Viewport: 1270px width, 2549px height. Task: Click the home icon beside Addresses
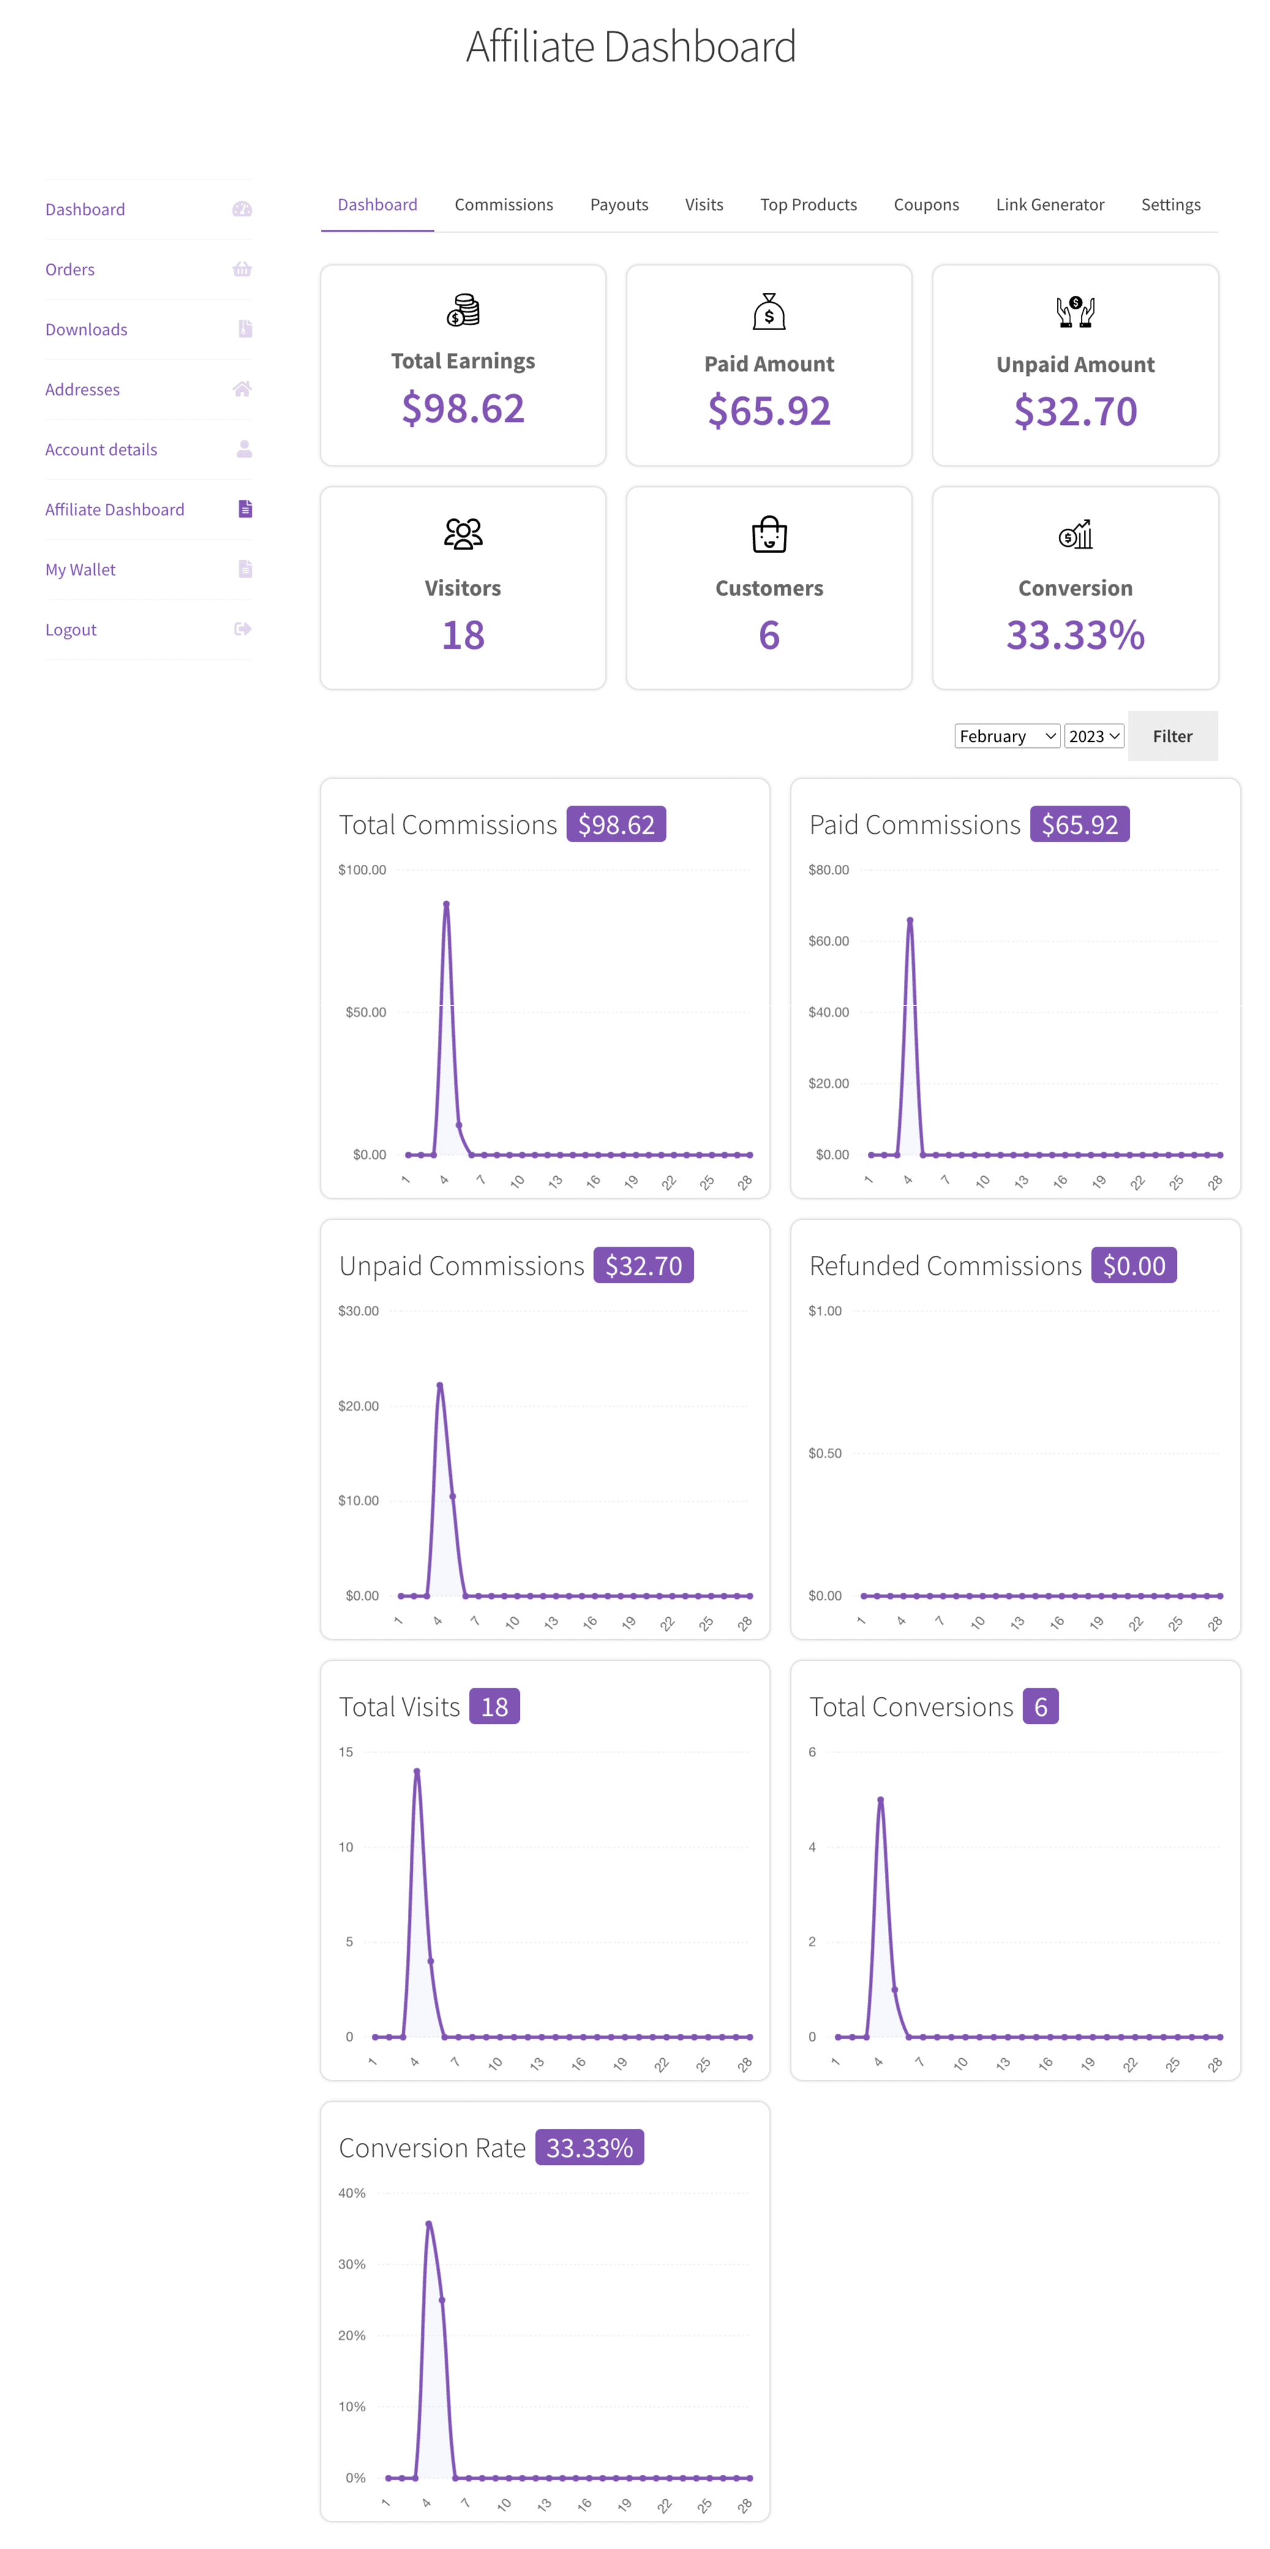[x=242, y=389]
